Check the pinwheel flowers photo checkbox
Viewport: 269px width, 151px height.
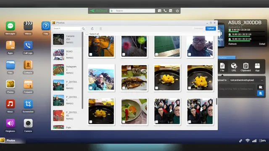(124, 55)
